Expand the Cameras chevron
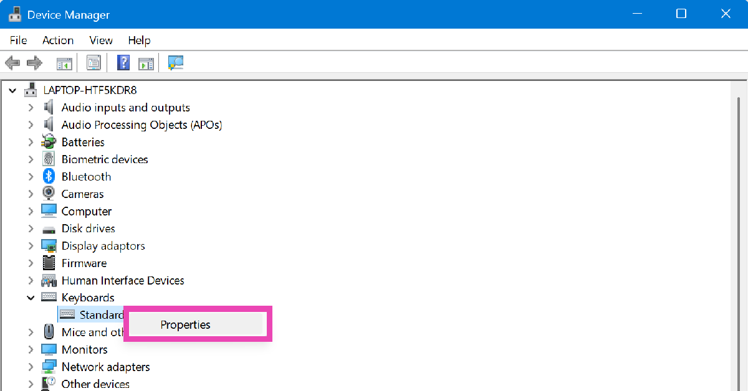748x391 pixels. click(x=31, y=194)
